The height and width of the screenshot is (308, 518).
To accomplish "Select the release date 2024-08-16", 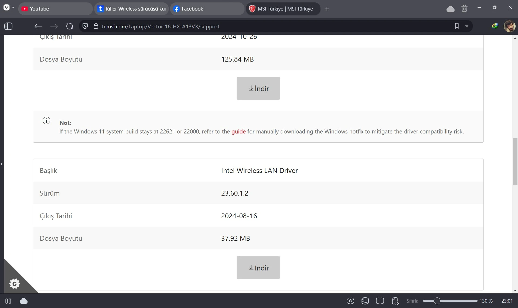I will pos(239,216).
